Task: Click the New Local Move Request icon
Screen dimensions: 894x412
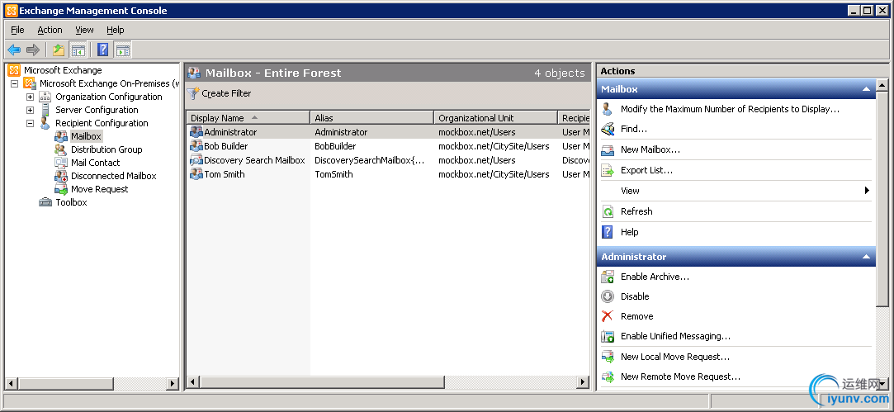Action: (608, 357)
